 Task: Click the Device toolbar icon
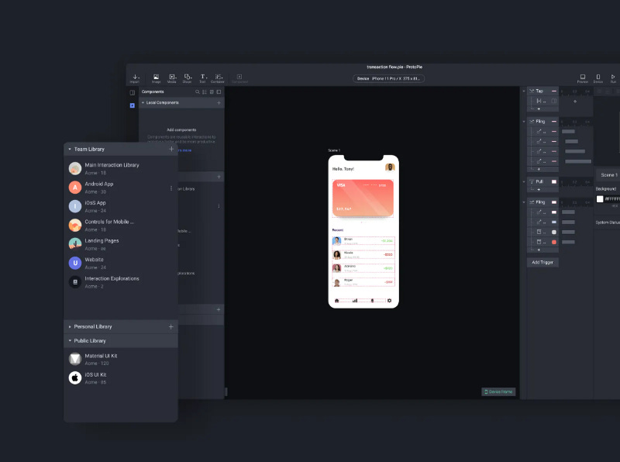click(x=598, y=78)
